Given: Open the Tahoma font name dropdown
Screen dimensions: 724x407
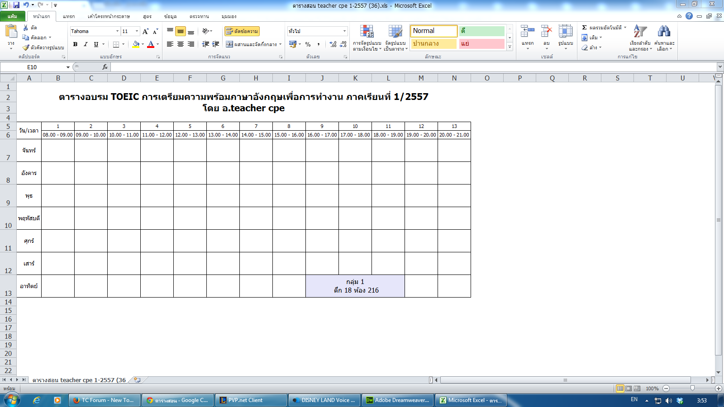Looking at the screenshot, I should [x=117, y=31].
